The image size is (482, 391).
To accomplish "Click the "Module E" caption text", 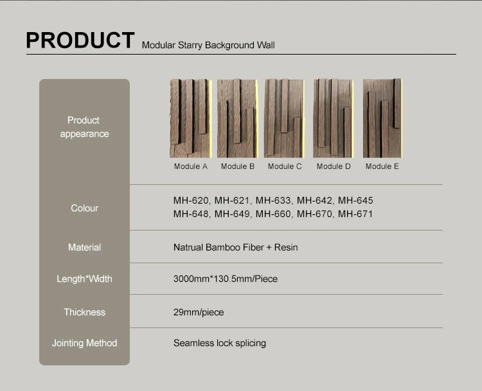I will pos(382,166).
